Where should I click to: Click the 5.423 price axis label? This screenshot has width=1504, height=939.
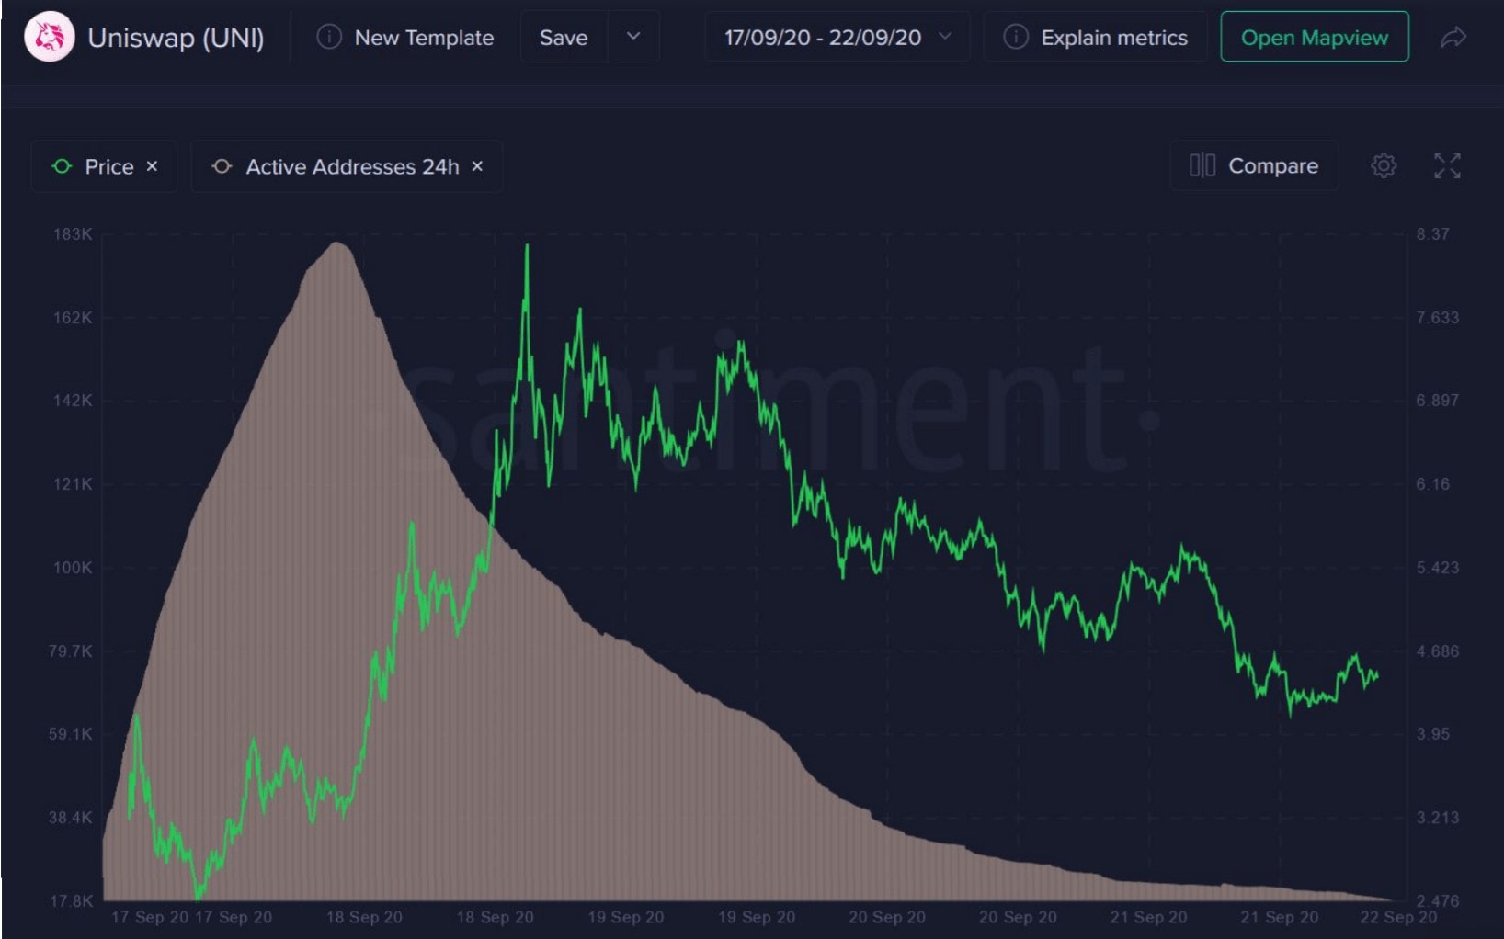1437,568
